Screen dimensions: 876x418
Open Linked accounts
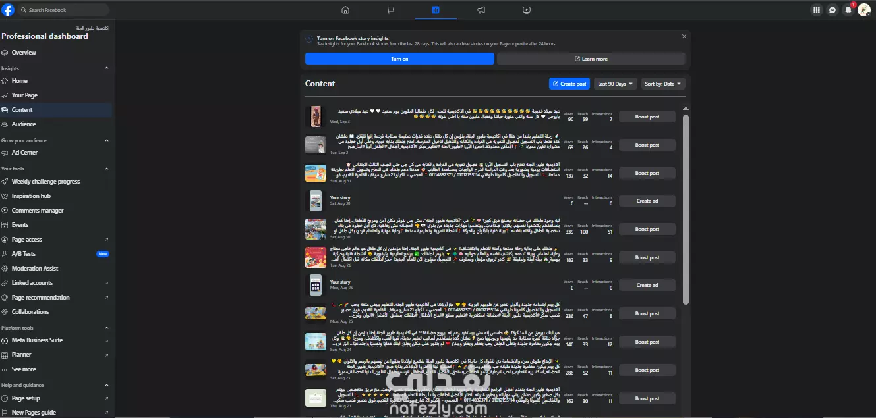pyautogui.click(x=56, y=283)
